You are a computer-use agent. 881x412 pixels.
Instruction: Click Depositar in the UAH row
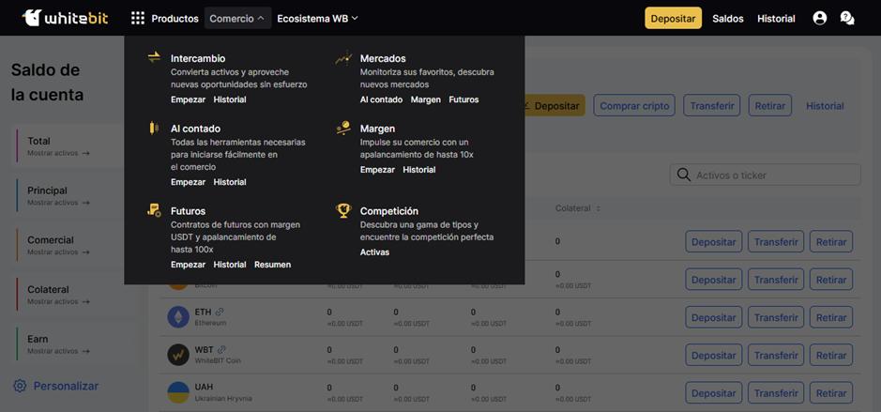point(714,393)
